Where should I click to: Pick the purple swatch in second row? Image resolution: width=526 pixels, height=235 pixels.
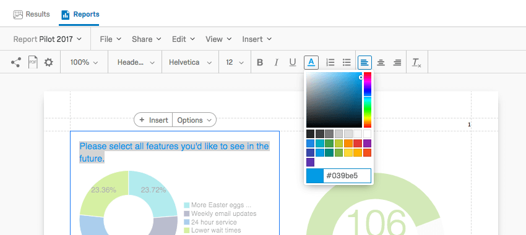(367, 144)
